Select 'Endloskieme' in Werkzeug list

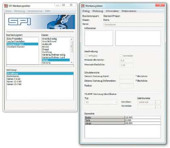point(13,76)
